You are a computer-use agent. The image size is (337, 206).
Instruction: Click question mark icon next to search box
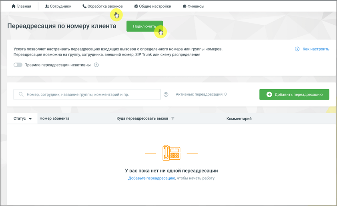(x=166, y=94)
